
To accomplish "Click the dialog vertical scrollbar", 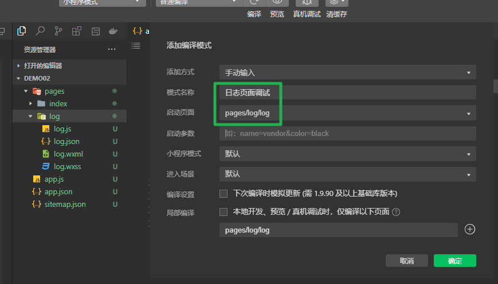I will pyautogui.click(x=495, y=86).
